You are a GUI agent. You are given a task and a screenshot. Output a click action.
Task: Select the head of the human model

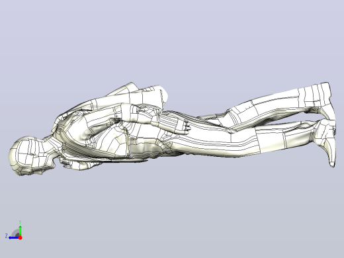30,155
